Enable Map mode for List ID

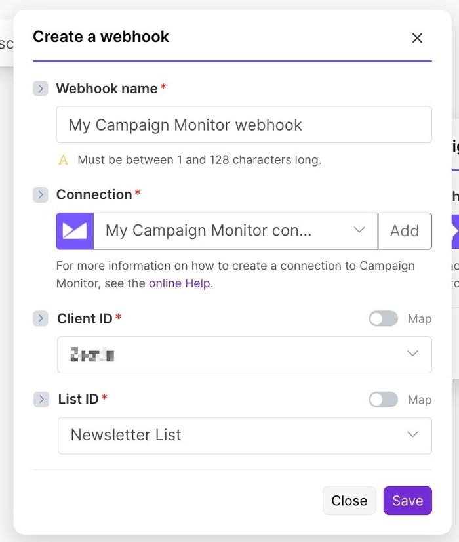click(383, 399)
